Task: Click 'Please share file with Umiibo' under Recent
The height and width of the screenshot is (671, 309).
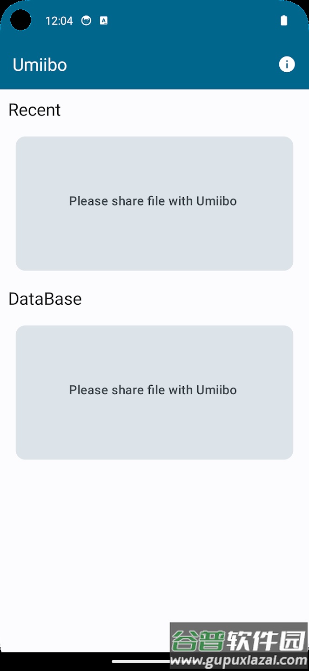Action: click(153, 201)
